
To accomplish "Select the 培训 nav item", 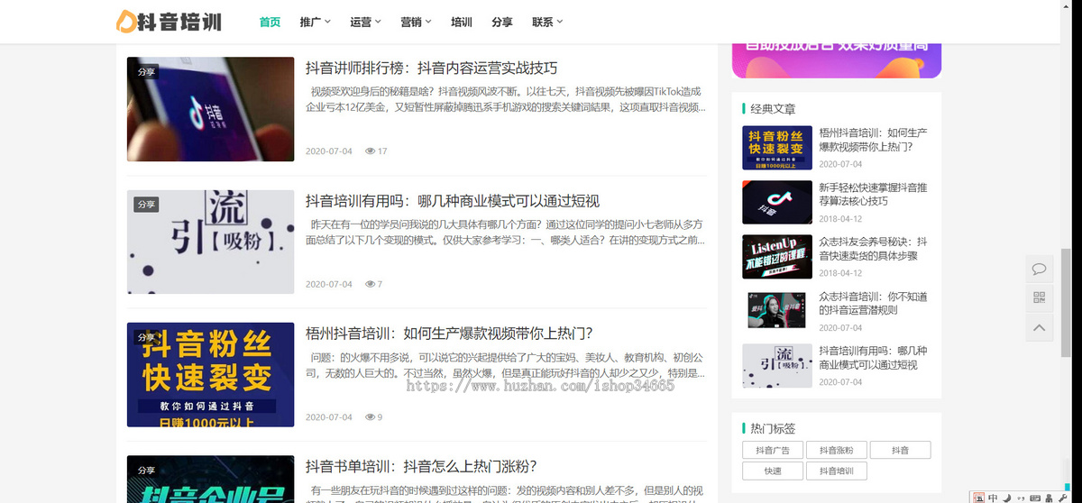I will point(462,22).
